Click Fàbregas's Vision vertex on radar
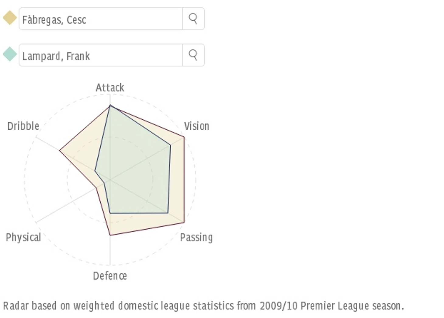 tap(184, 137)
